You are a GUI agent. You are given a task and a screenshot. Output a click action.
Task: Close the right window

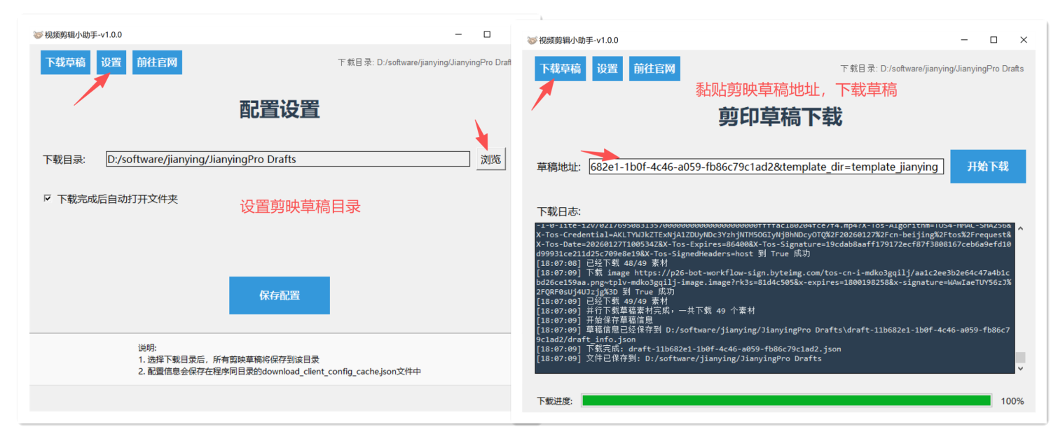[x=1024, y=40]
